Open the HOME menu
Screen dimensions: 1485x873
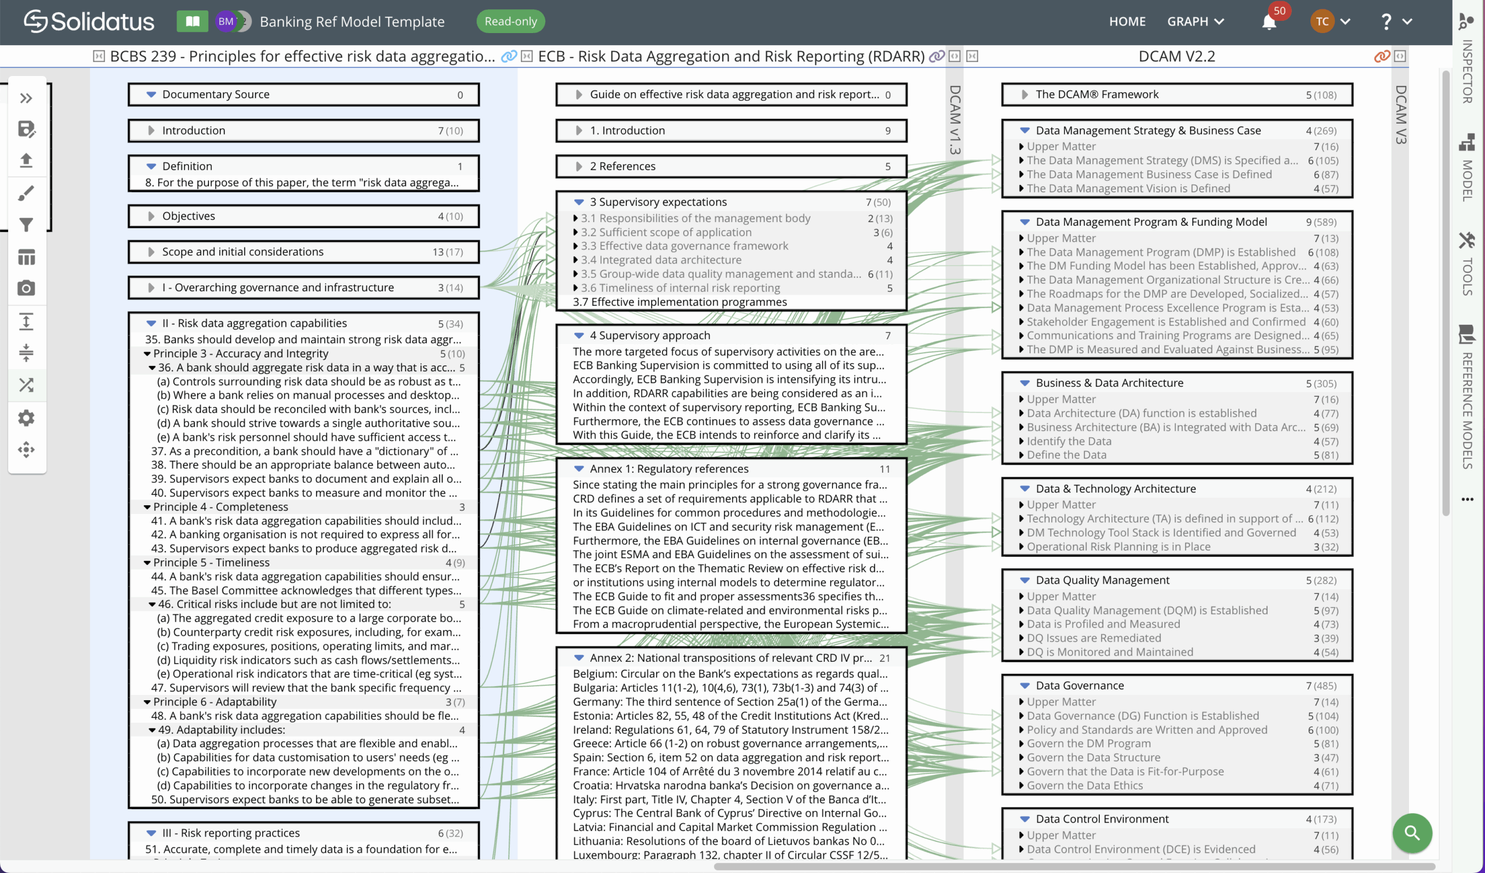pos(1127,22)
